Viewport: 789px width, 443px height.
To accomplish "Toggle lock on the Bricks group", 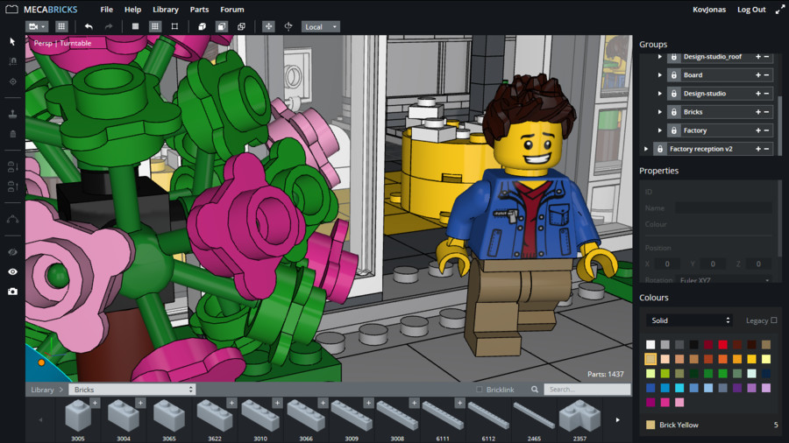I will click(674, 112).
